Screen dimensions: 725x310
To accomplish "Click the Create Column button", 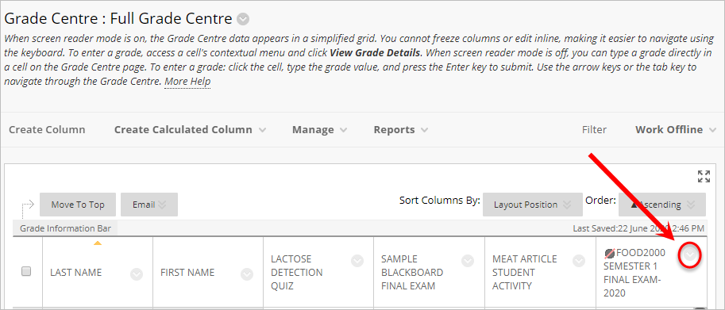I will [x=47, y=130].
